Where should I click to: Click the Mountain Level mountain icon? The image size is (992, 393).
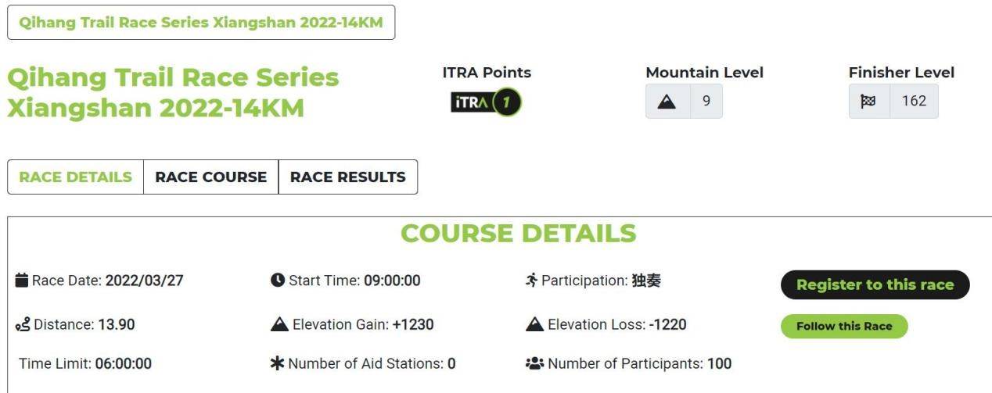point(667,102)
